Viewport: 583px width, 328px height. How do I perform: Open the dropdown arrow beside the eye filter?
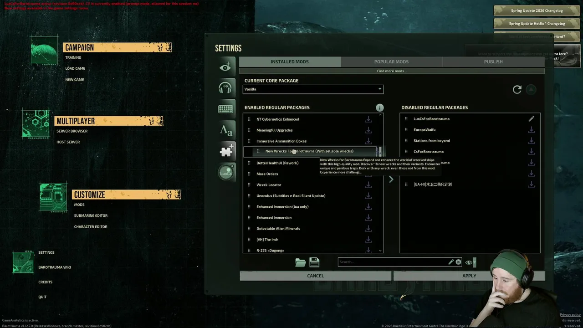[x=475, y=262]
